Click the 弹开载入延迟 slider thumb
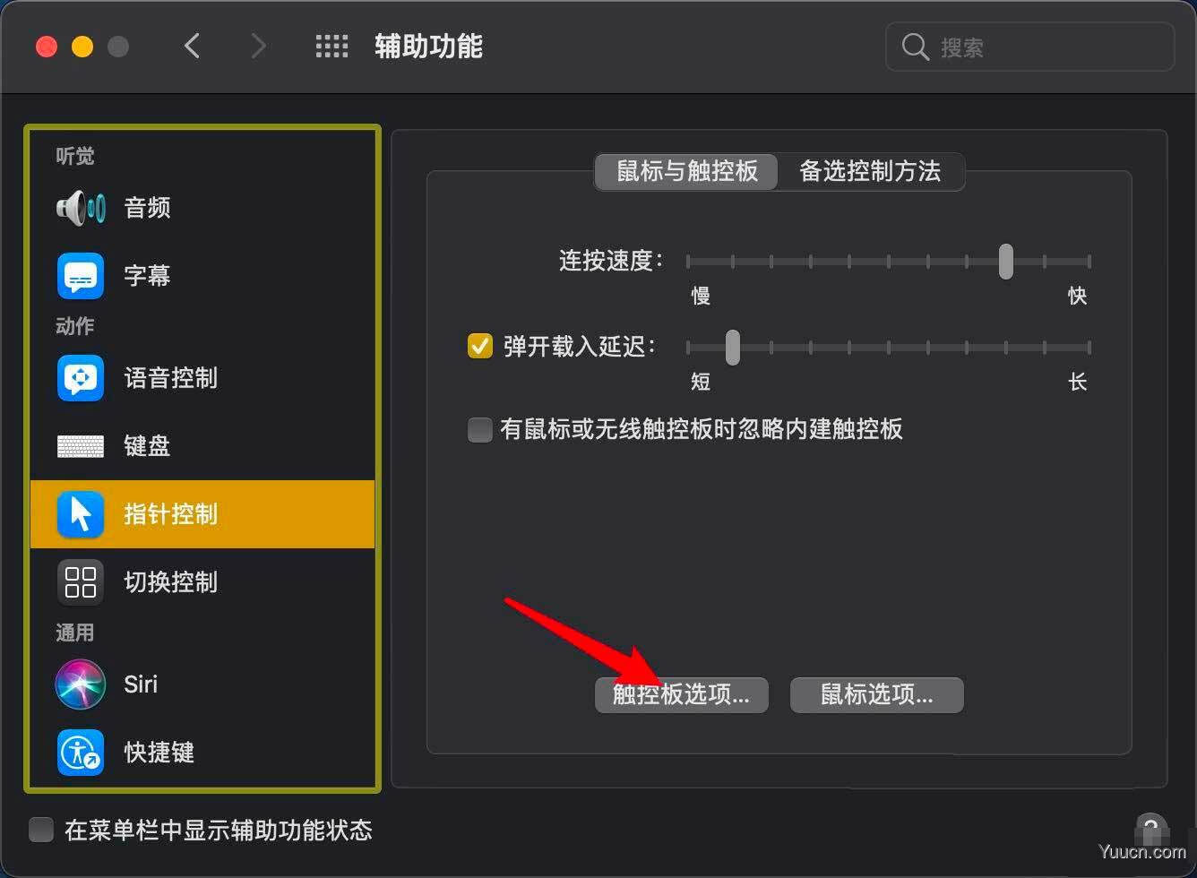 tap(733, 348)
